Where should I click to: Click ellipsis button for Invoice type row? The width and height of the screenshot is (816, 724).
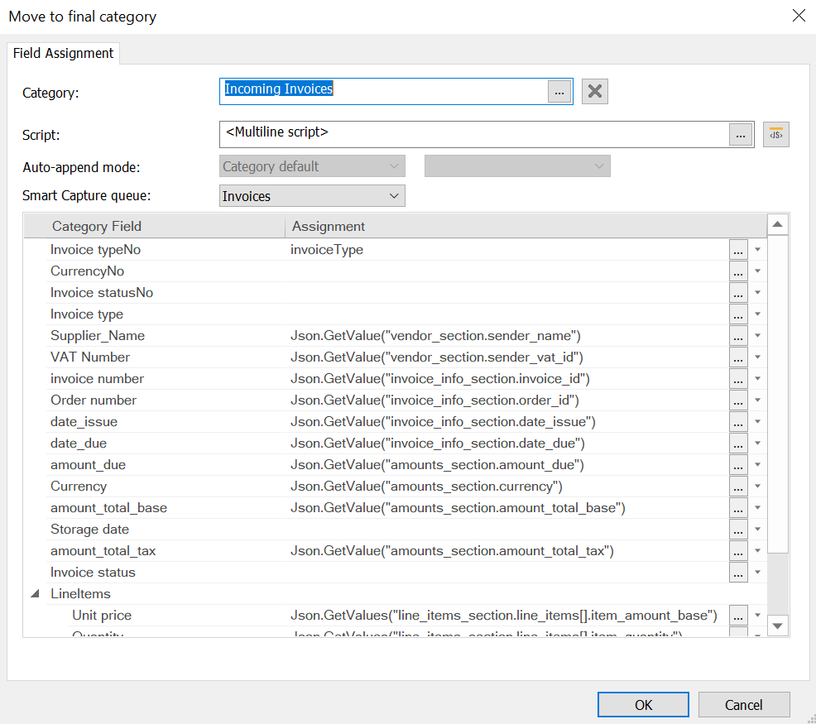(738, 314)
